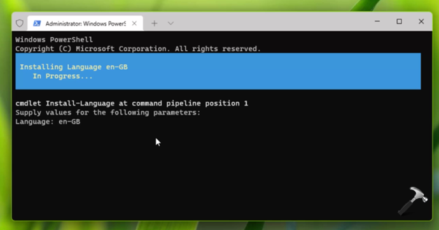
Task: Minimize the Terminal window
Action: pos(377,21)
